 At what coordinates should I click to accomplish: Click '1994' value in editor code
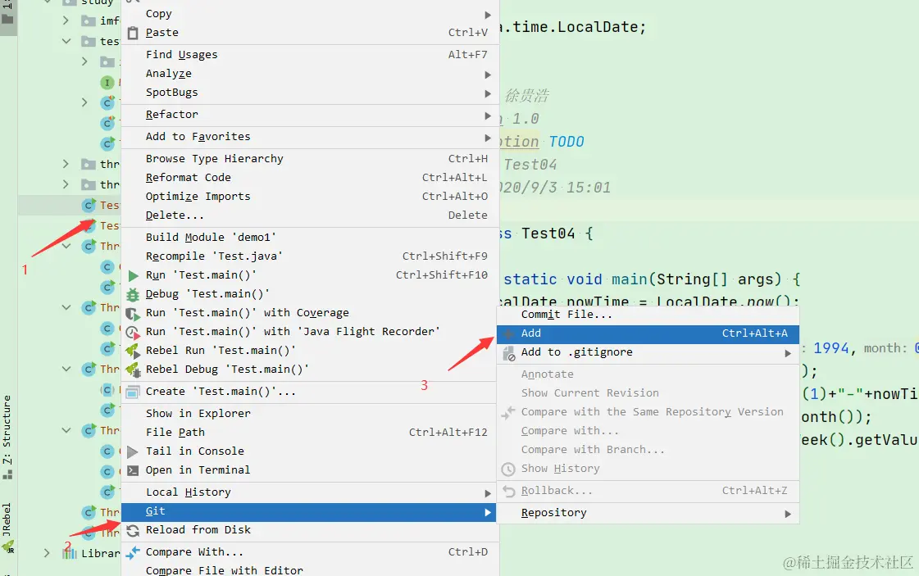coord(831,349)
